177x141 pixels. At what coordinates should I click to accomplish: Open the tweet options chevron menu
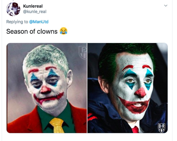166,6
